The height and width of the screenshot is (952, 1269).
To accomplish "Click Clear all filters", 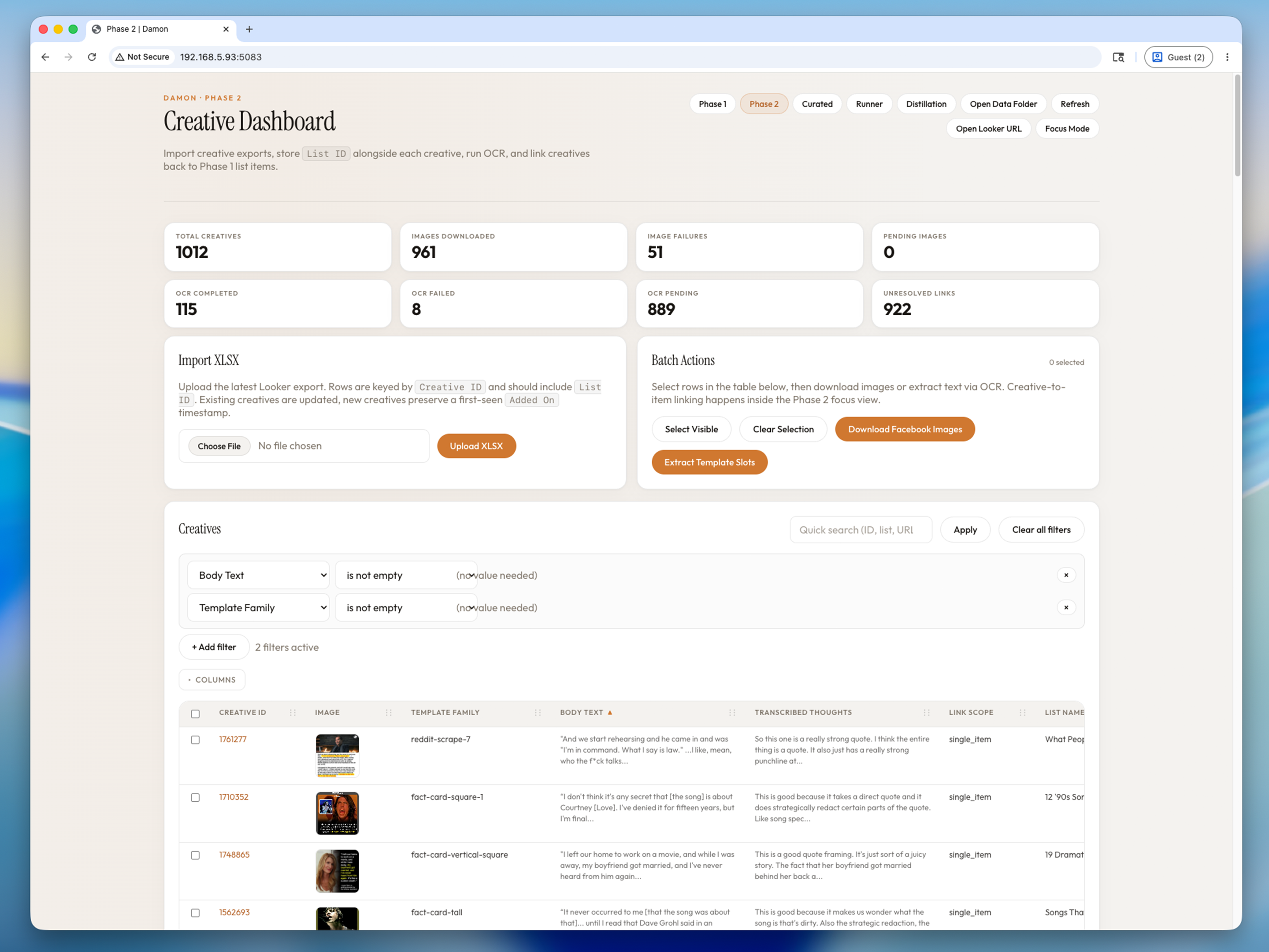I will (x=1041, y=530).
